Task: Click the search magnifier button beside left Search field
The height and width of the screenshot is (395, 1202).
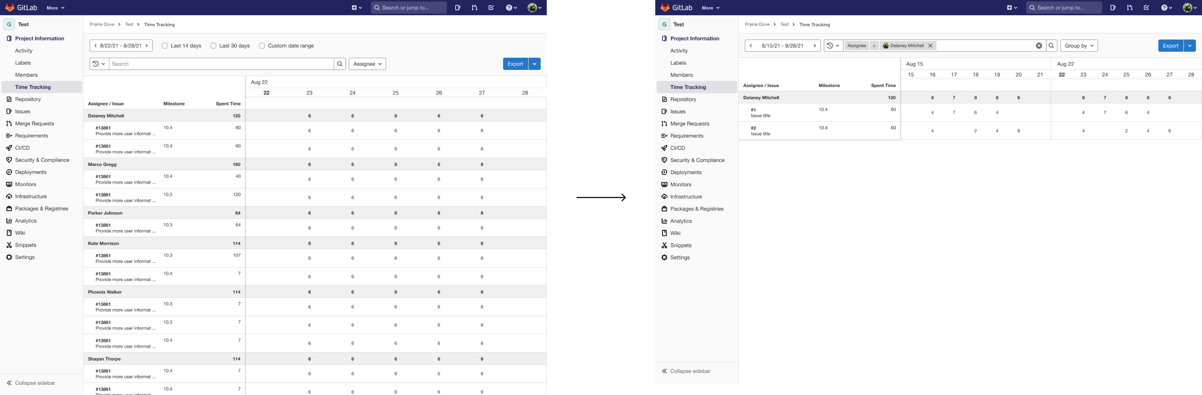Action: [x=340, y=64]
